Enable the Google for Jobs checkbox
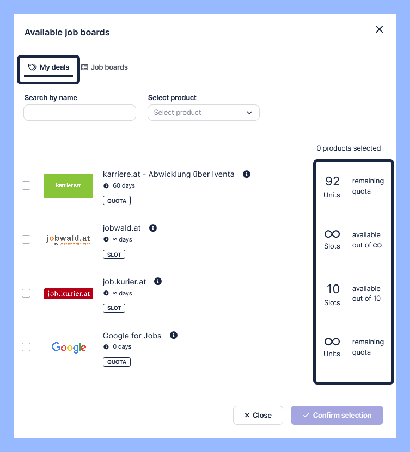 coord(26,347)
